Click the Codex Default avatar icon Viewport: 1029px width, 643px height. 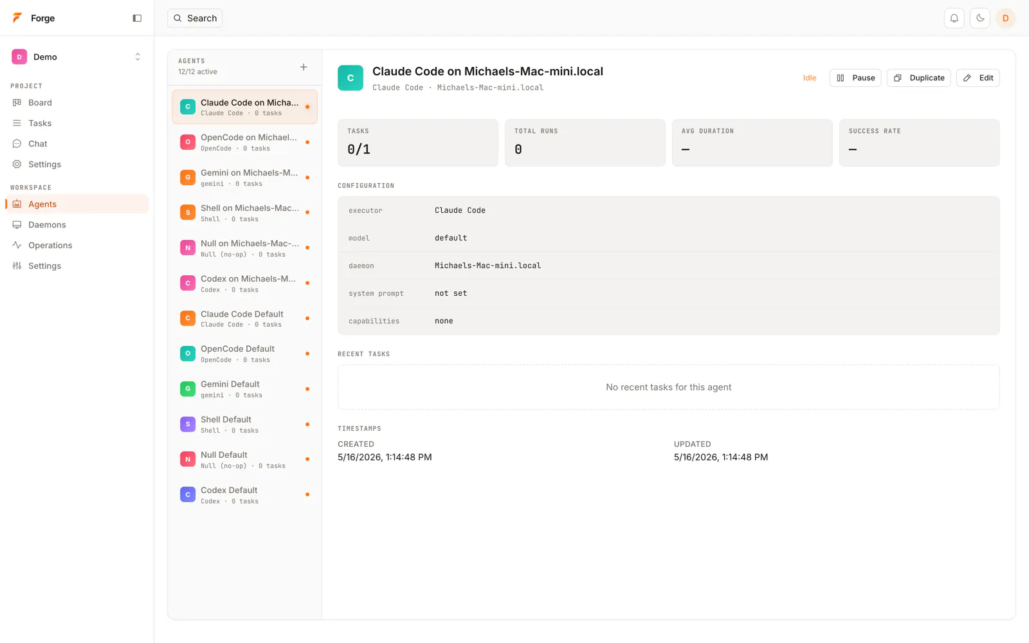pyautogui.click(x=188, y=494)
